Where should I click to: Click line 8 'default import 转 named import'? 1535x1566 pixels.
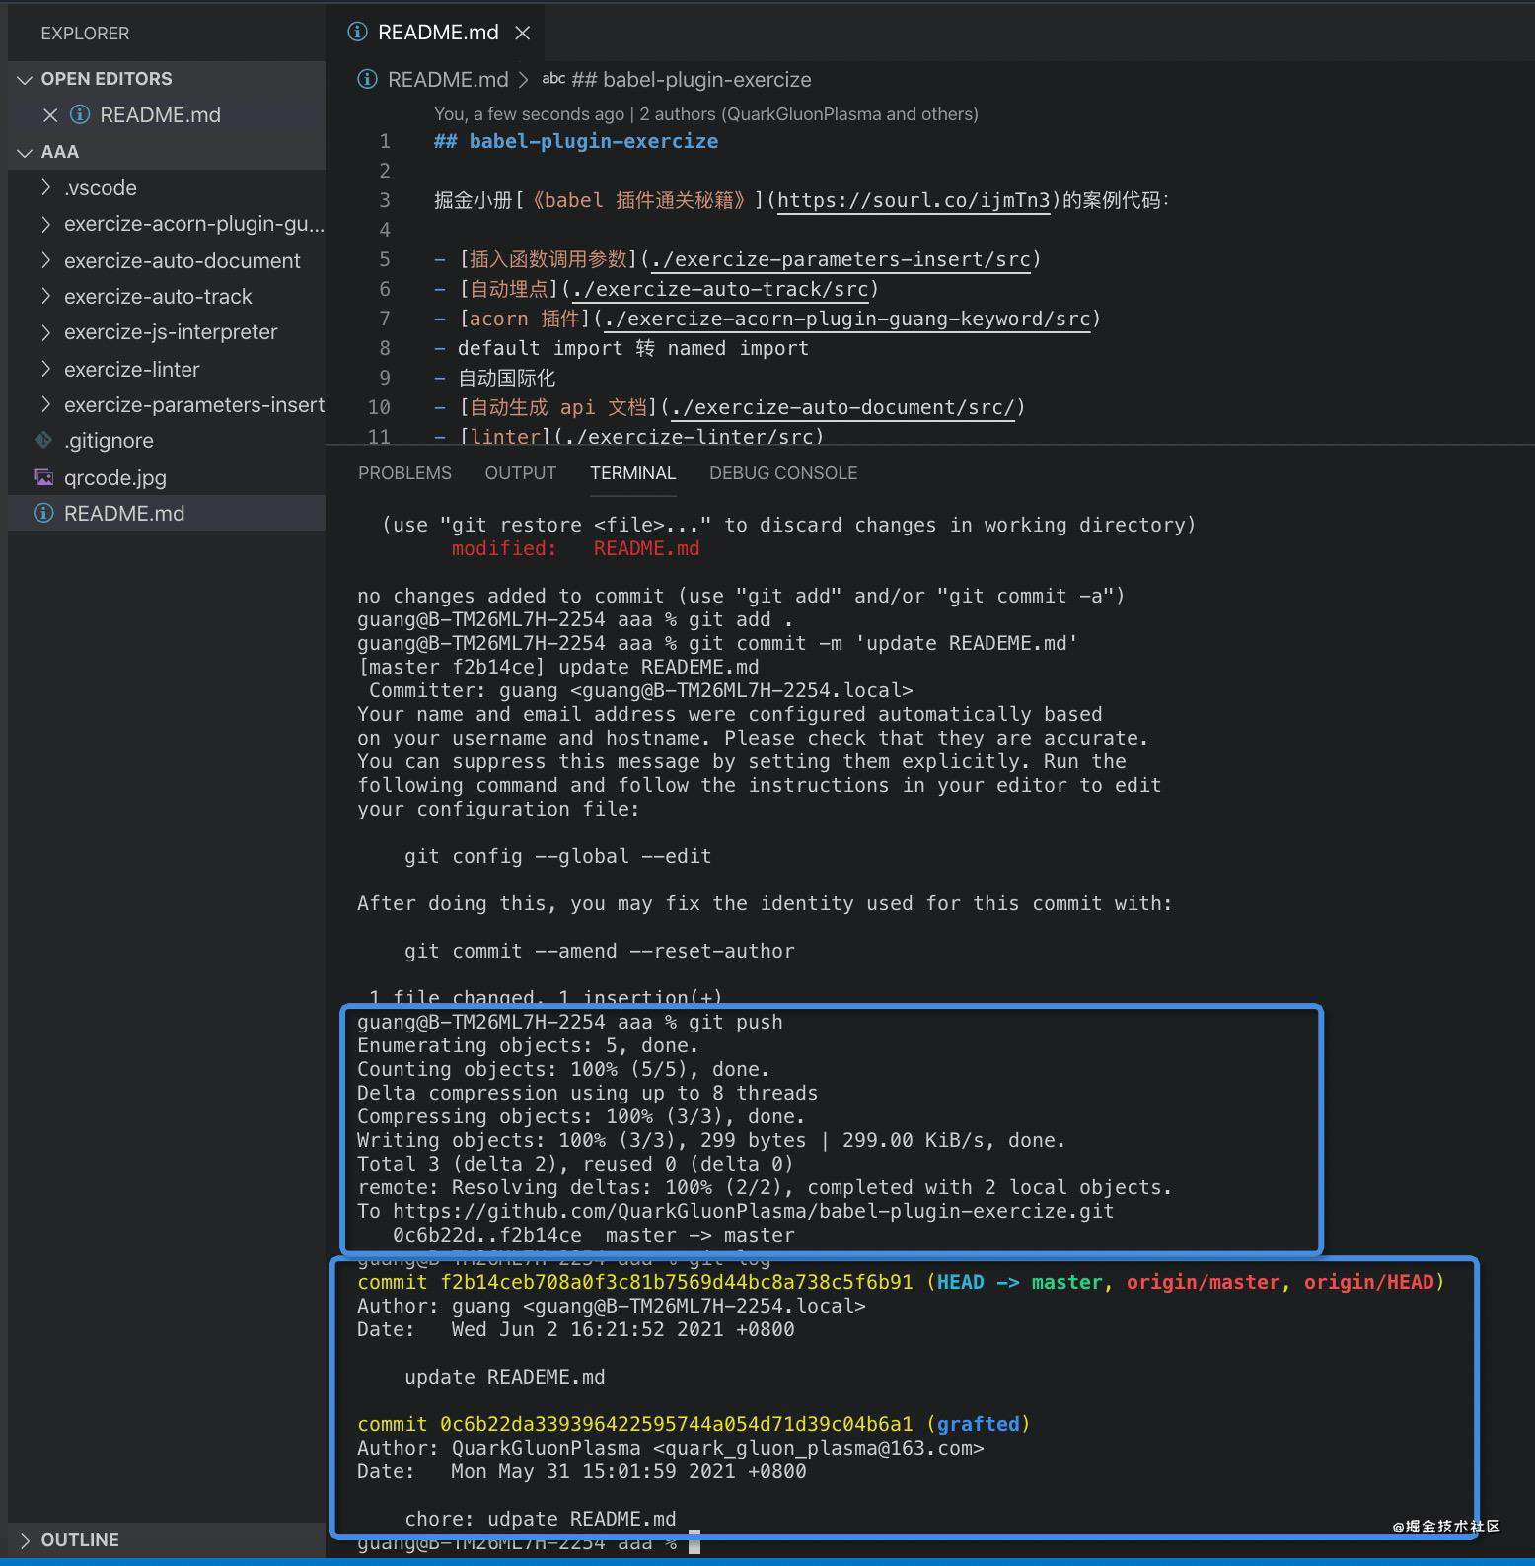coord(633,348)
